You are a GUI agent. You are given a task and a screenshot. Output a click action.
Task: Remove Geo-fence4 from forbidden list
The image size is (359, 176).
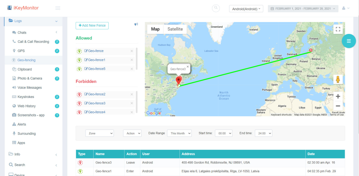coord(132,112)
